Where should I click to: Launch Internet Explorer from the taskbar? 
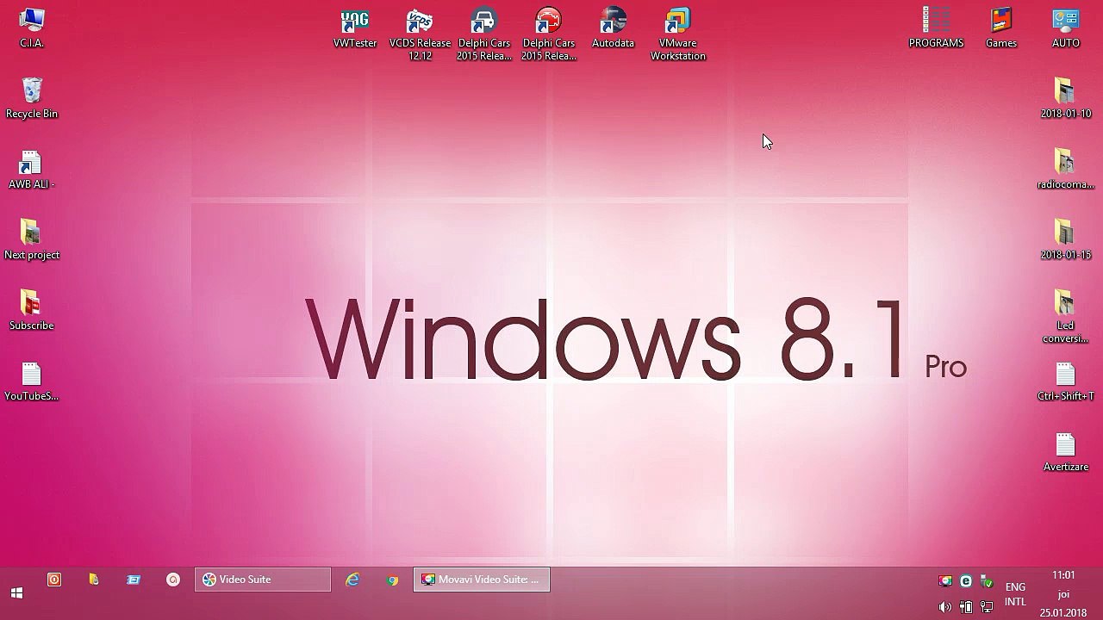pos(352,580)
